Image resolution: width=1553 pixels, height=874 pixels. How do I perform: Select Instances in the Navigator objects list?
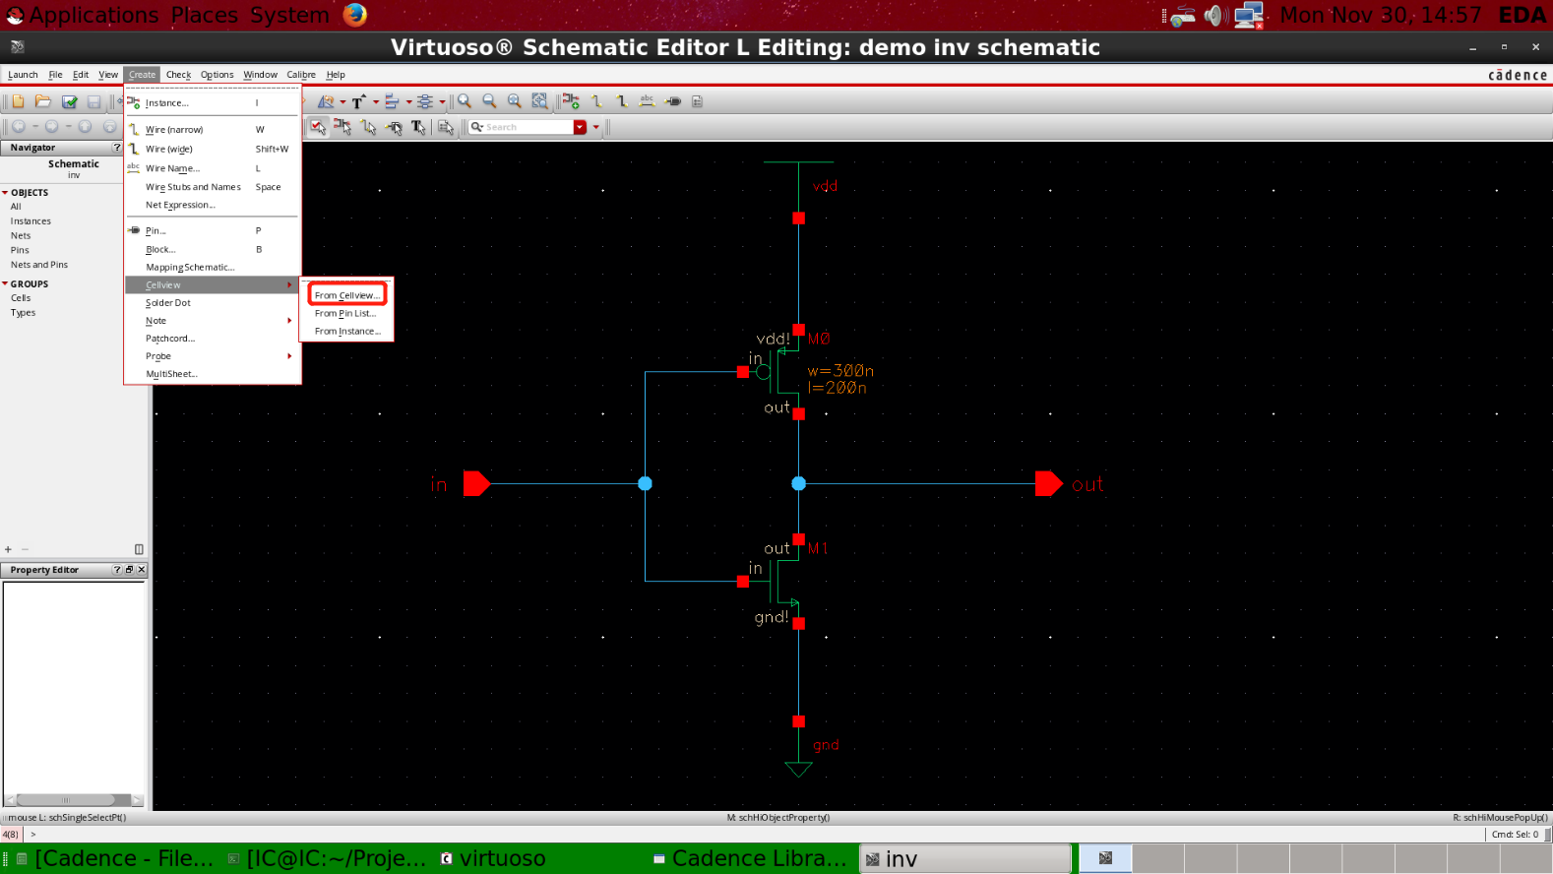[x=31, y=221]
